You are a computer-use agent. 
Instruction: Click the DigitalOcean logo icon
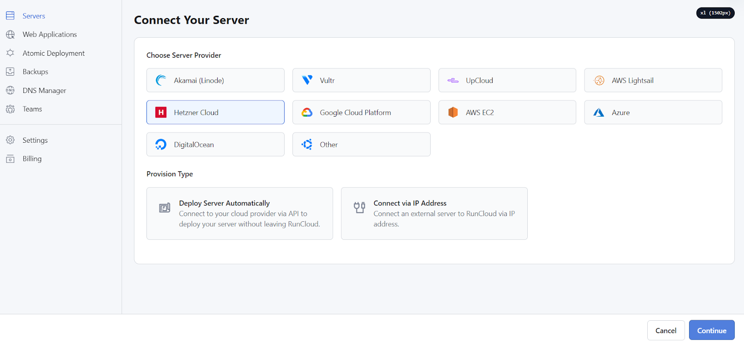pos(161,145)
